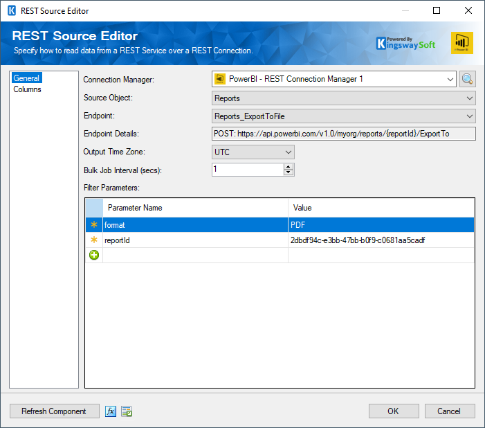Expand the Endpoint Reports_ExportToFile dropdown
This screenshot has height=428, width=485.
click(470, 116)
